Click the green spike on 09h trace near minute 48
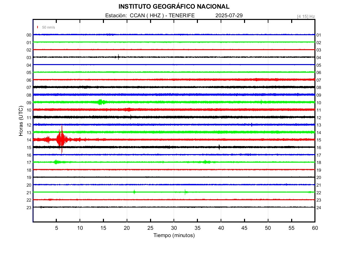The height and width of the screenshot is (255, 340). [261, 102]
